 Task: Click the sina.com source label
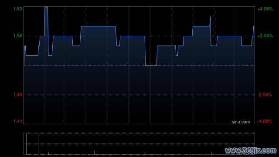pyautogui.click(x=241, y=122)
